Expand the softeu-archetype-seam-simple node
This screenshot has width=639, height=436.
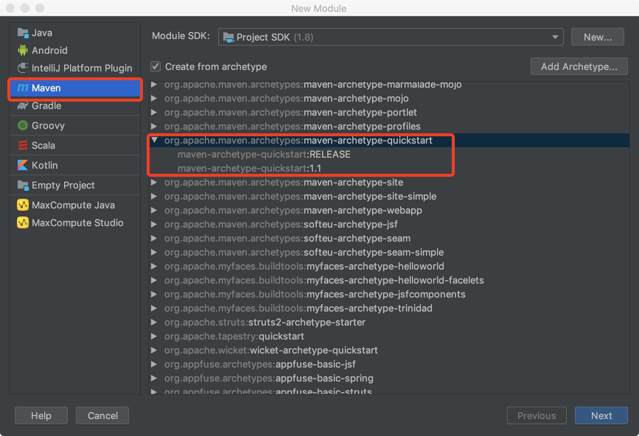(154, 252)
